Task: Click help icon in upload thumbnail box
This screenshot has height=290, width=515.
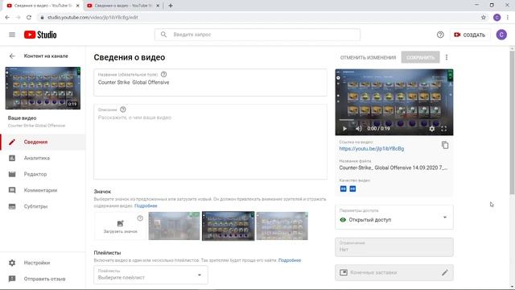Action: tap(140, 218)
